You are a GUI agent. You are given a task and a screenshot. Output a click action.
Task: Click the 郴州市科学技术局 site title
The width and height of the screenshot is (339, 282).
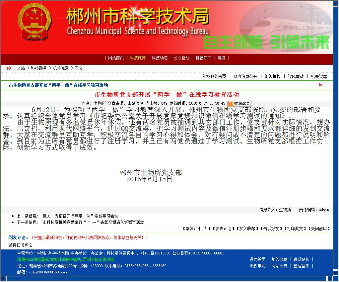click(138, 16)
